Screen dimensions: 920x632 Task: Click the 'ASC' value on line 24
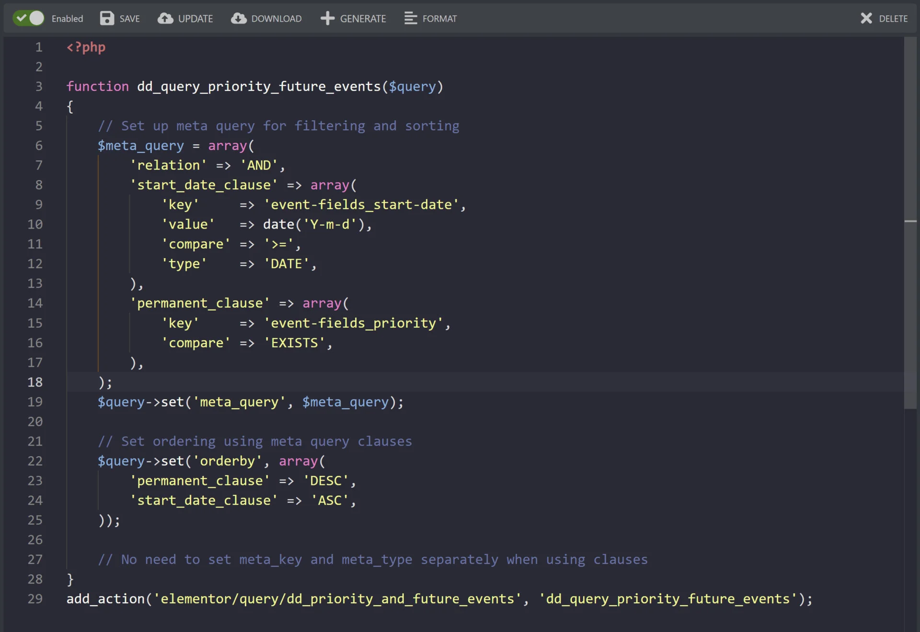(329, 500)
